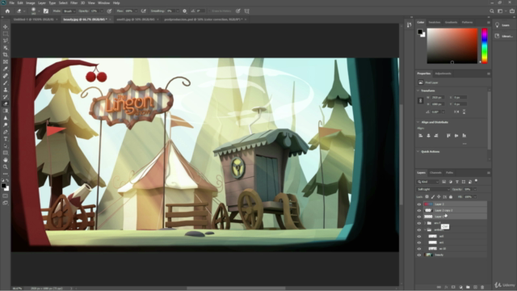The width and height of the screenshot is (517, 291).
Task: Open the eraser Mode dropdown
Action: 69,11
